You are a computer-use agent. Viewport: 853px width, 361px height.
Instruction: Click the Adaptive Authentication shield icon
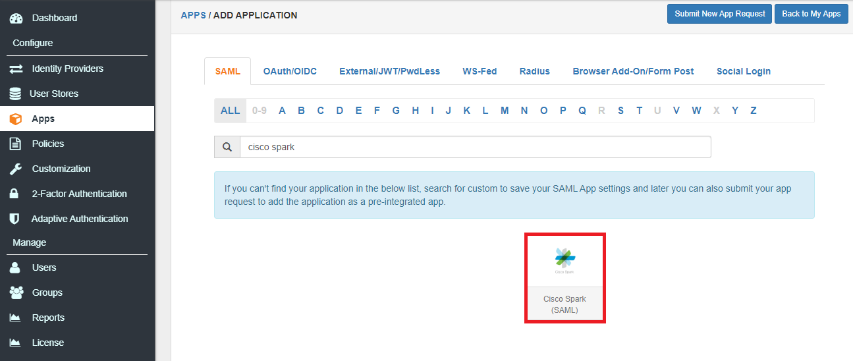click(x=14, y=219)
